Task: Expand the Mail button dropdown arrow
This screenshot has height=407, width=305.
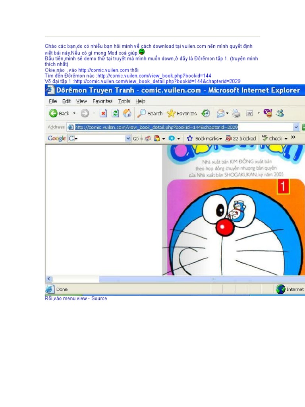Action: coord(227,113)
